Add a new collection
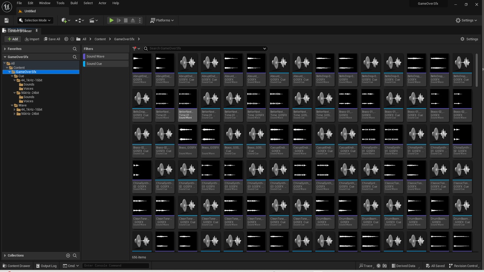 pyautogui.click(x=68, y=255)
